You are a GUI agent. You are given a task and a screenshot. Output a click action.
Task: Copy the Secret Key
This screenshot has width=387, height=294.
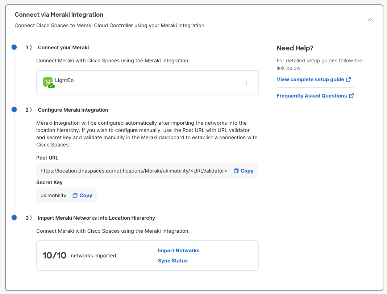click(x=82, y=195)
